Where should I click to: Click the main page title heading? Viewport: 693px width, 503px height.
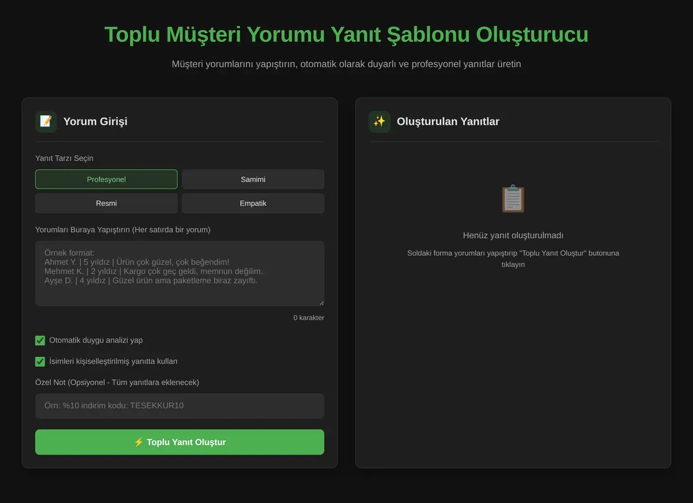pos(346,35)
